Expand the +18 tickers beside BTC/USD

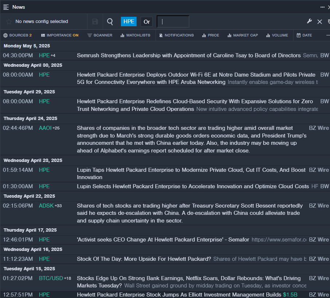pos(67,278)
